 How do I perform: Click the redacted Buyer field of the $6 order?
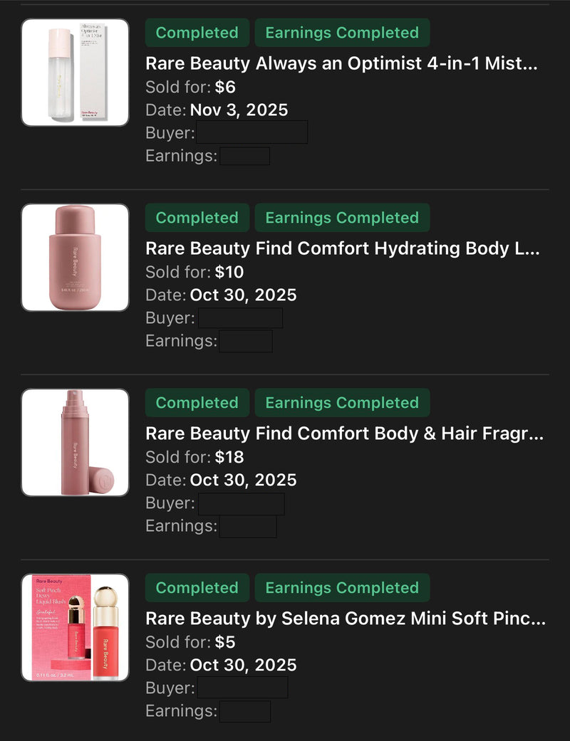tap(252, 132)
